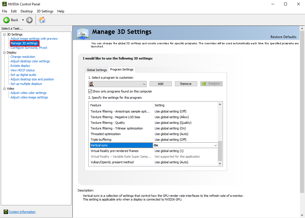The height and width of the screenshot is (218, 305).
Task: Click the Add button
Action: pyautogui.click(x=161, y=84)
